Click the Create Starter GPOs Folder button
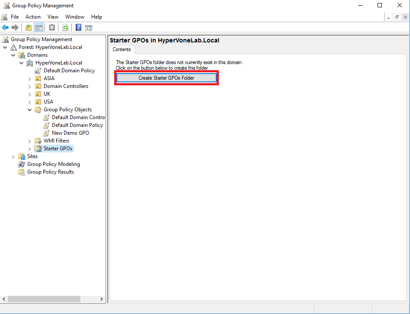 [x=167, y=78]
